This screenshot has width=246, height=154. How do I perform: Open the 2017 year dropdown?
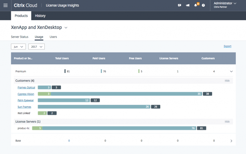36,46
